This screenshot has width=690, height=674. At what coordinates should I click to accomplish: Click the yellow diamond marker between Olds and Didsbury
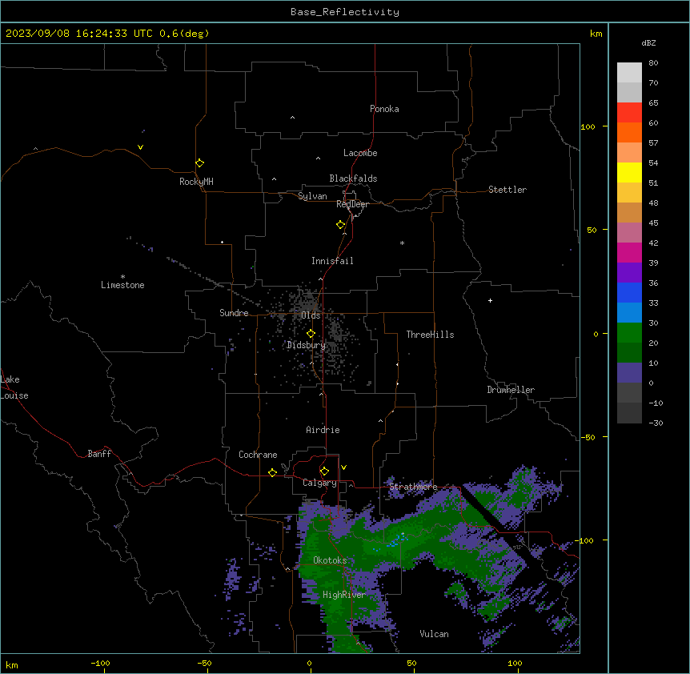[311, 334]
